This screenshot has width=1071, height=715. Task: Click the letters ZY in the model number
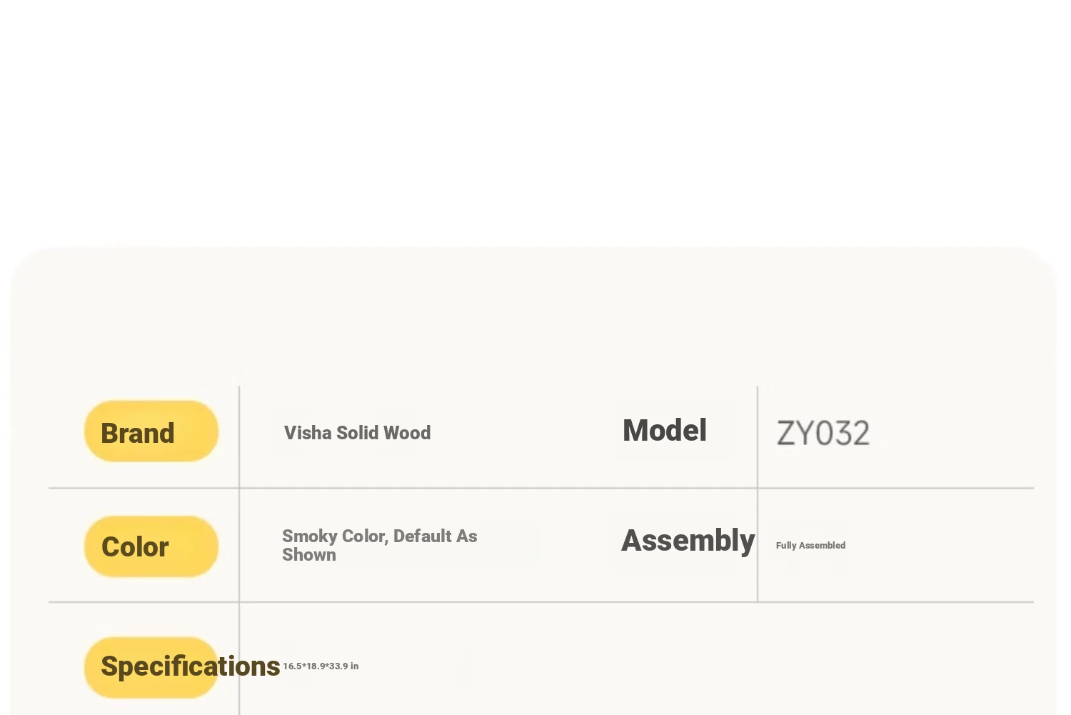tap(795, 434)
